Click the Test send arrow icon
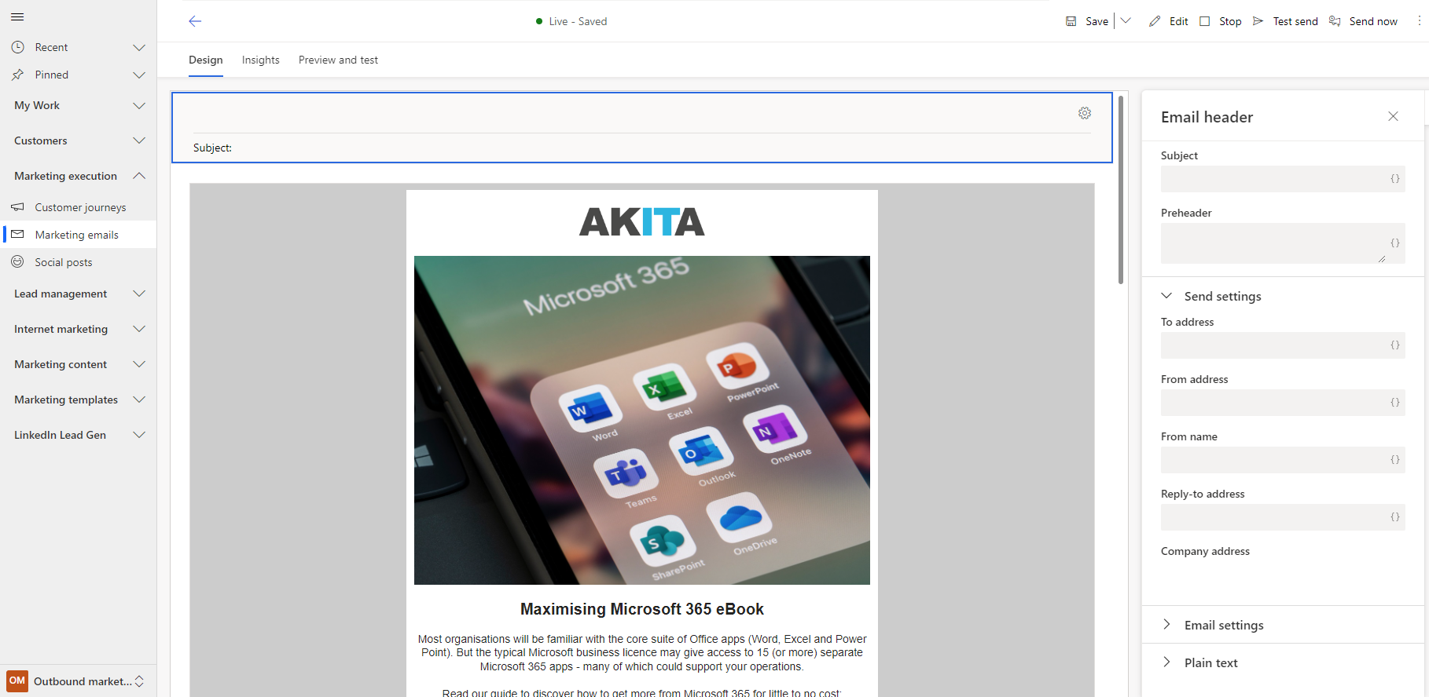The image size is (1429, 697). click(x=1258, y=21)
